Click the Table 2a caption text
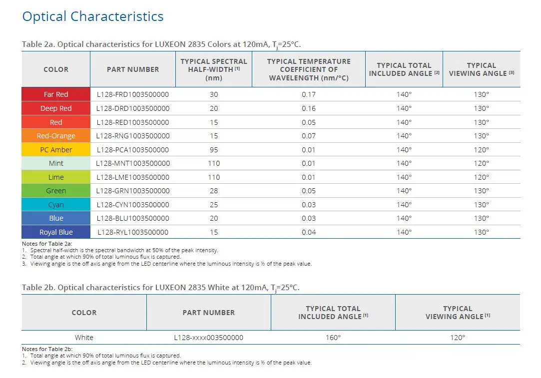This screenshot has height=378, width=541. [161, 44]
